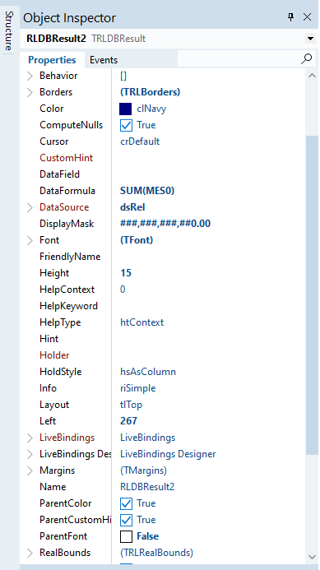Click the (TRLBorders) value

(151, 92)
